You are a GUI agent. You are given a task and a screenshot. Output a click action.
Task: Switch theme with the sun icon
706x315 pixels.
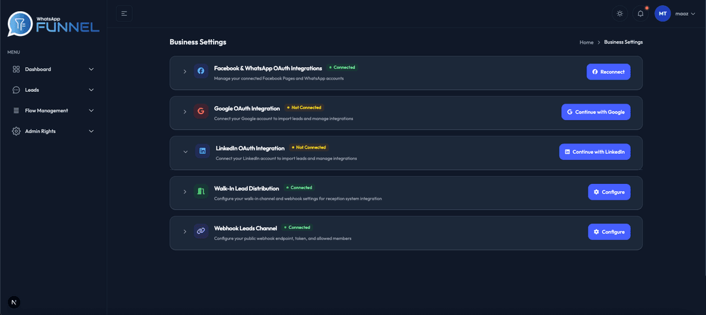620,14
